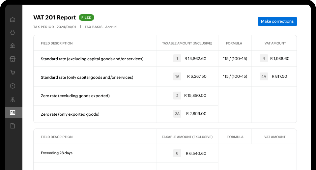Click the green FILED status badge
This screenshot has width=316, height=170.
point(86,18)
